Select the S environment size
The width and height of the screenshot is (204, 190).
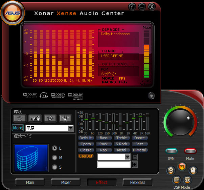54,167
